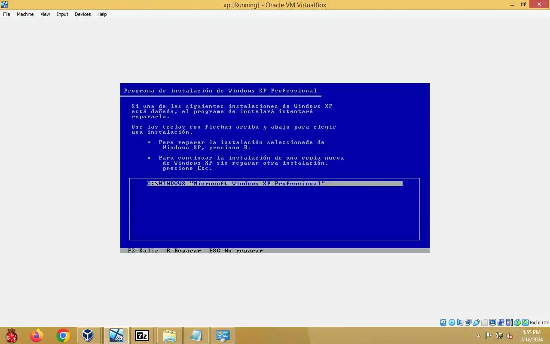Open the notepad-like taskbar app

point(196,335)
